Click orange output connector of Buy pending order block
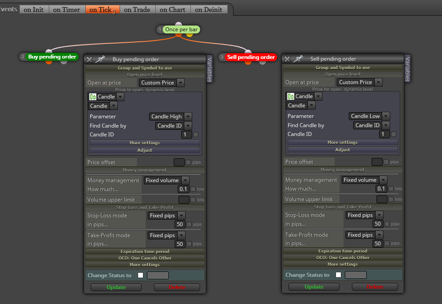Viewport: 442px width, 304px height. pos(49,62)
